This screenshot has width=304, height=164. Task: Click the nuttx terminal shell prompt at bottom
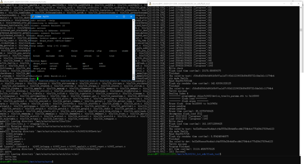click(x=27, y=161)
